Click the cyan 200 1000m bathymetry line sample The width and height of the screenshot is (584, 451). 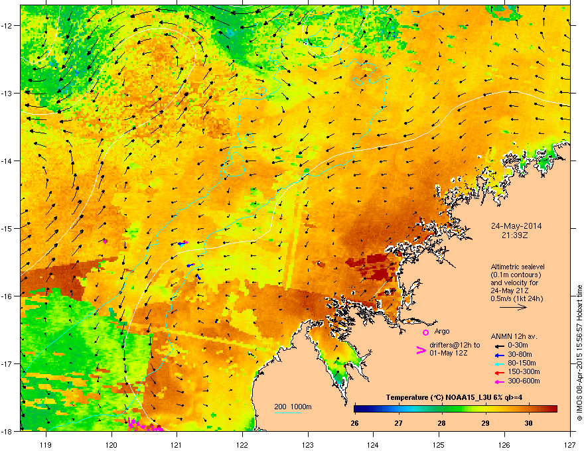[x=287, y=413]
